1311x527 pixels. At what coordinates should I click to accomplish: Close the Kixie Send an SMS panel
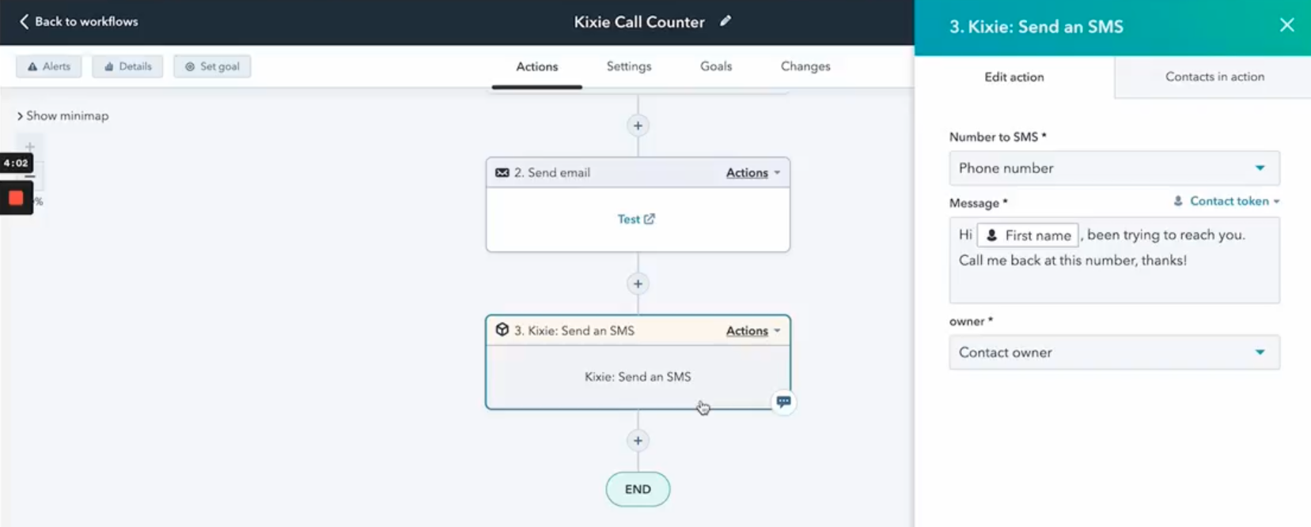click(1287, 25)
